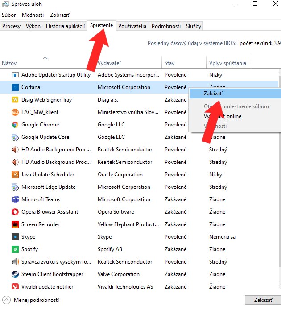This screenshot has height=309, width=281.
Task: Sort by the Vydavateľ column header
Action: click(129, 63)
